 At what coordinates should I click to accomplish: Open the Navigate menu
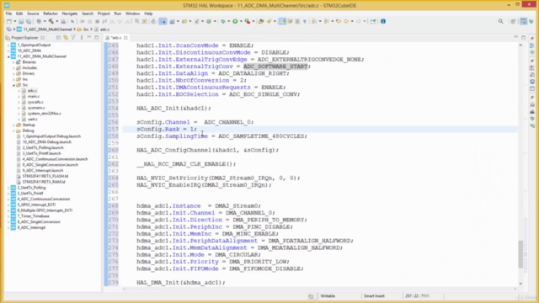tap(70, 13)
